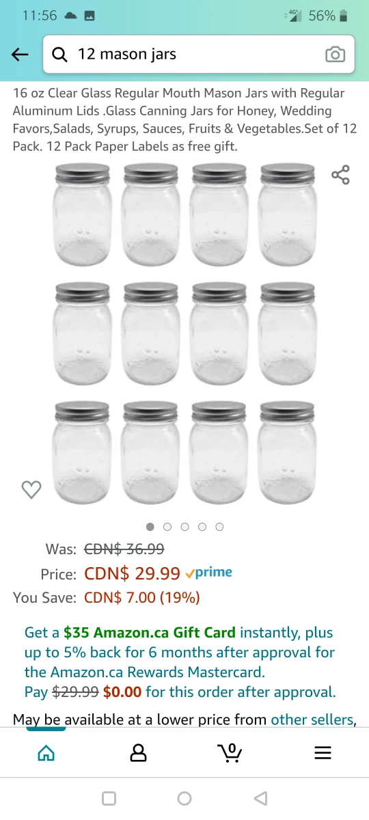Viewport: 369px width, 820px height.
Task: Select the last image carousel dot
Action: click(x=219, y=527)
